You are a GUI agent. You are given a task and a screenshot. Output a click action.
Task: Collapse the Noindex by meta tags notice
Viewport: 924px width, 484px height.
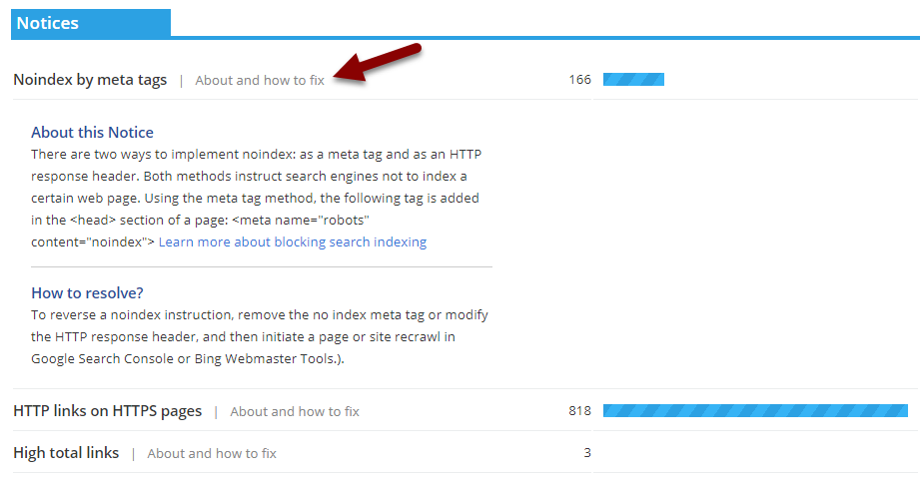click(90, 80)
